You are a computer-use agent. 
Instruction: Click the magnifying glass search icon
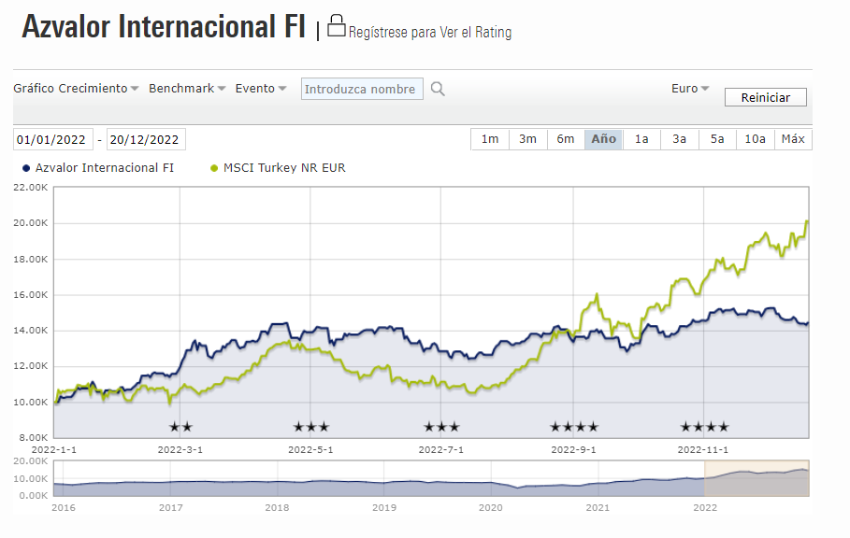tap(438, 90)
